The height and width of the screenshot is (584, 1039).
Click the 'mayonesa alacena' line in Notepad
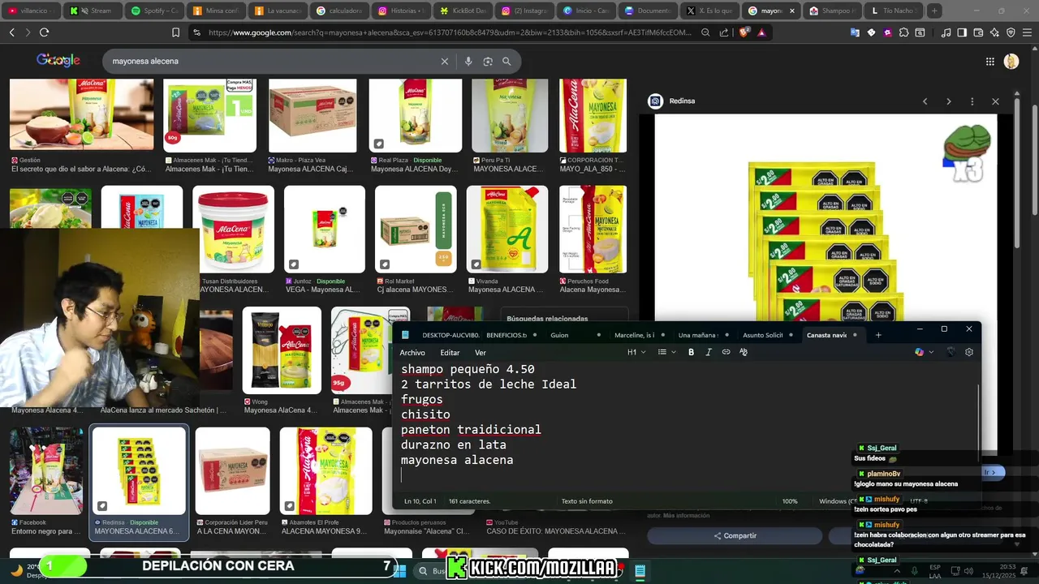point(457,460)
